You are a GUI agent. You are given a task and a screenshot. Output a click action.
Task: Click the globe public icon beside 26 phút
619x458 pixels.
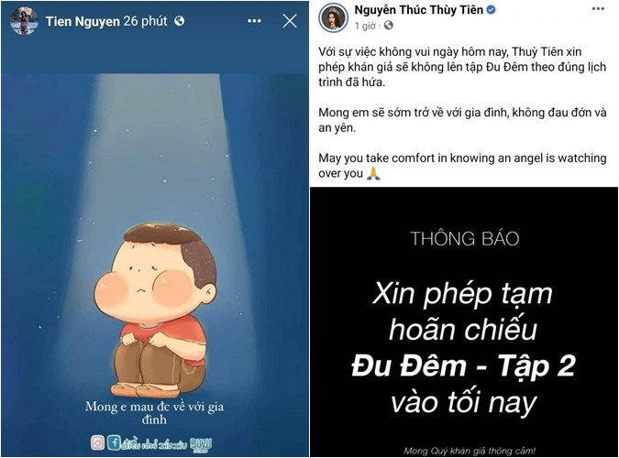[180, 21]
